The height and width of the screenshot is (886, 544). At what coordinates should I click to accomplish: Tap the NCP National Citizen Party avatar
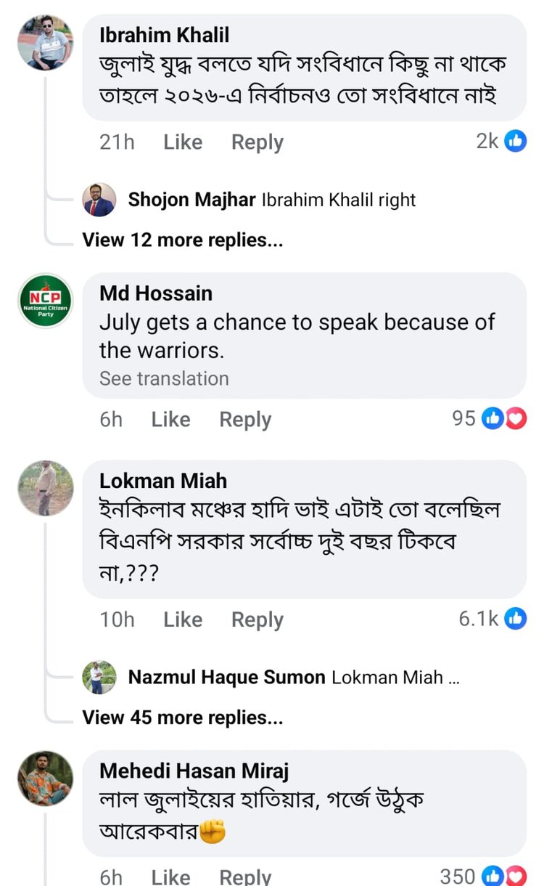coord(45,301)
